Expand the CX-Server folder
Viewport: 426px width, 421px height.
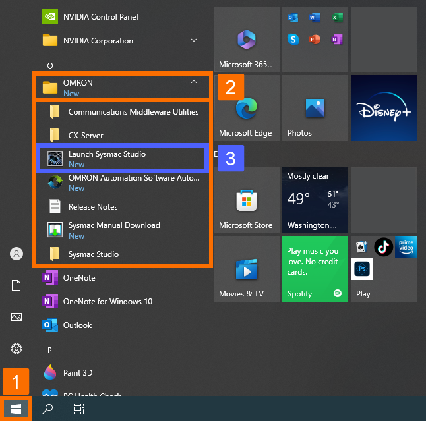pyautogui.click(x=86, y=136)
